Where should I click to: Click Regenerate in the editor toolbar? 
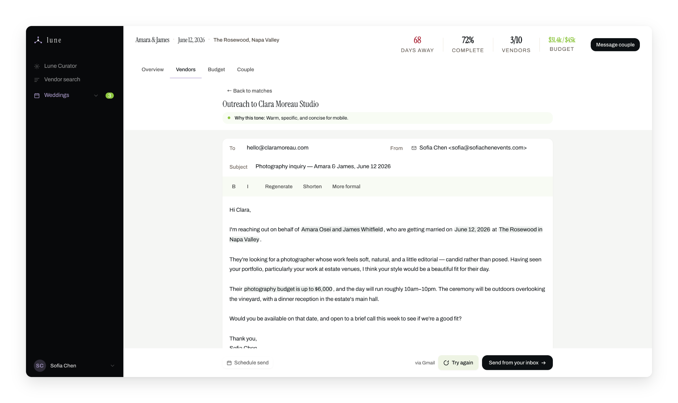click(279, 187)
